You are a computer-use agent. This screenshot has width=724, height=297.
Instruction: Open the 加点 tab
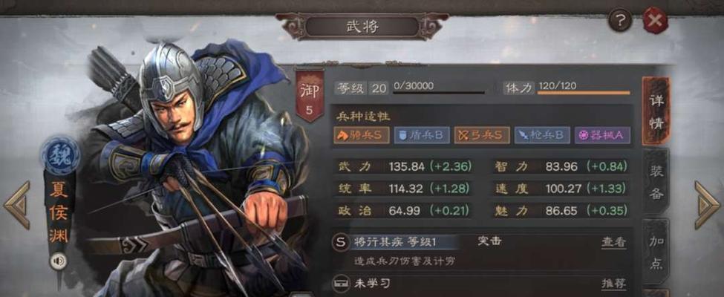coord(656,252)
